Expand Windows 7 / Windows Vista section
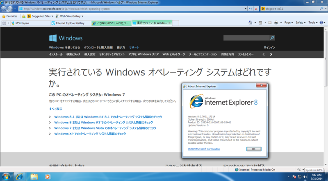 click(x=105, y=128)
